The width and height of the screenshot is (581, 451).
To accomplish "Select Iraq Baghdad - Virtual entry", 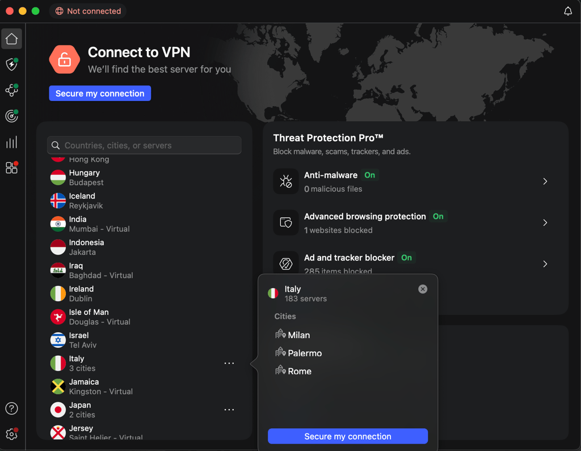I will (144, 271).
